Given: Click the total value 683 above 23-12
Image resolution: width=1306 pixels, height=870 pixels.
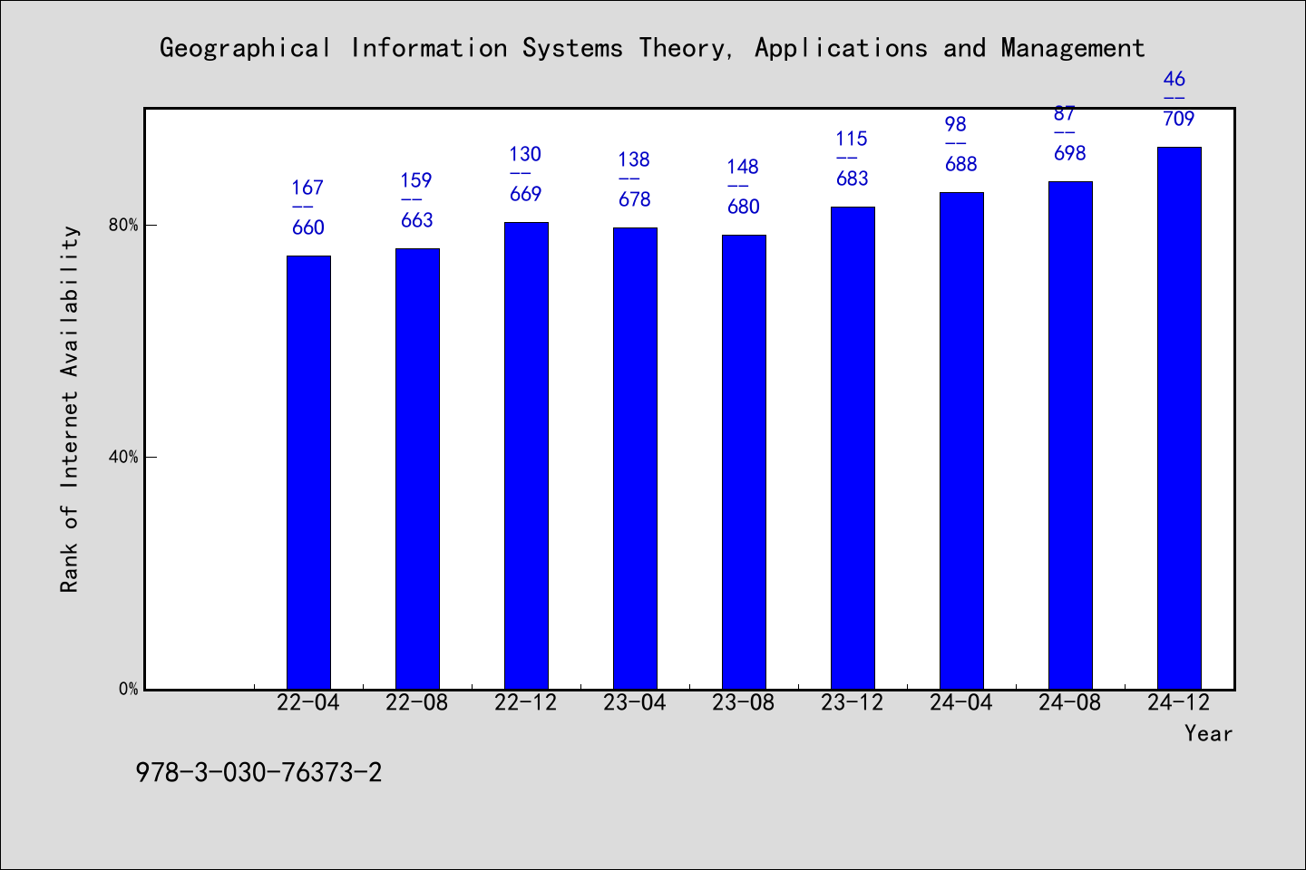Looking at the screenshot, I should [x=853, y=179].
